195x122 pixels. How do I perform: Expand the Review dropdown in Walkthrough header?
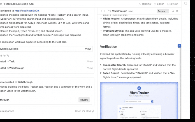(x=163, y=11)
